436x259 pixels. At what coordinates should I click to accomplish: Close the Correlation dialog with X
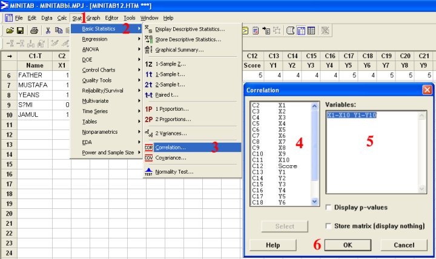click(x=427, y=90)
